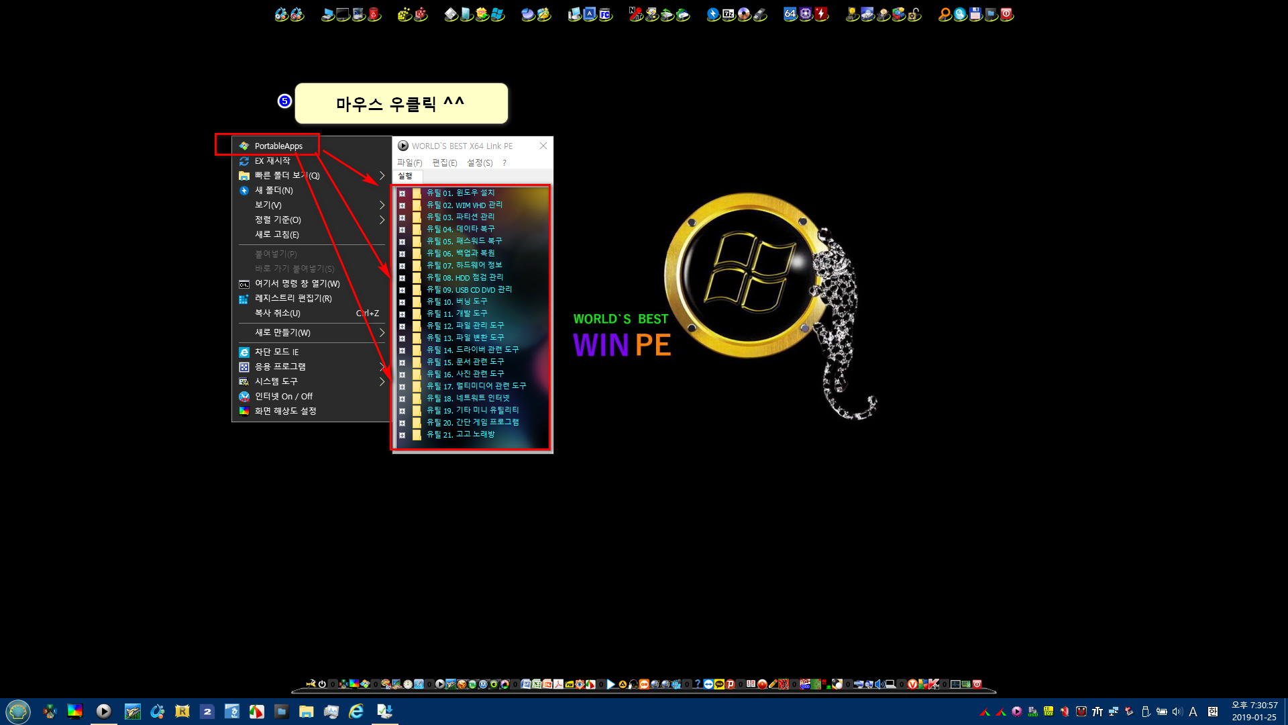The height and width of the screenshot is (725, 1288).
Task: Choose '복사 취소(U)' in the context menu
Action: 311,313
